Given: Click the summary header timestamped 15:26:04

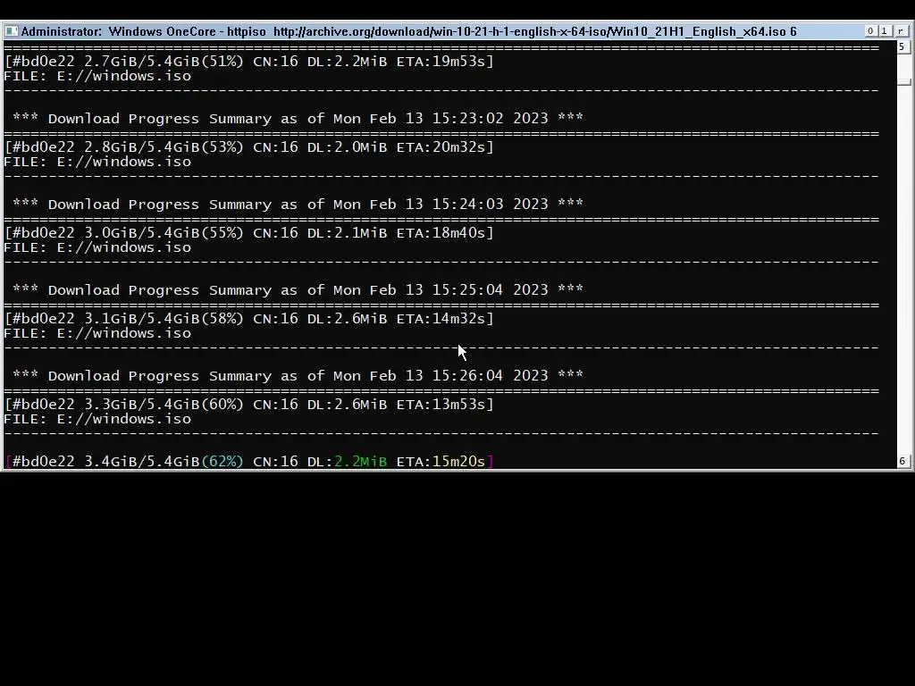Looking at the screenshot, I should coord(298,376).
